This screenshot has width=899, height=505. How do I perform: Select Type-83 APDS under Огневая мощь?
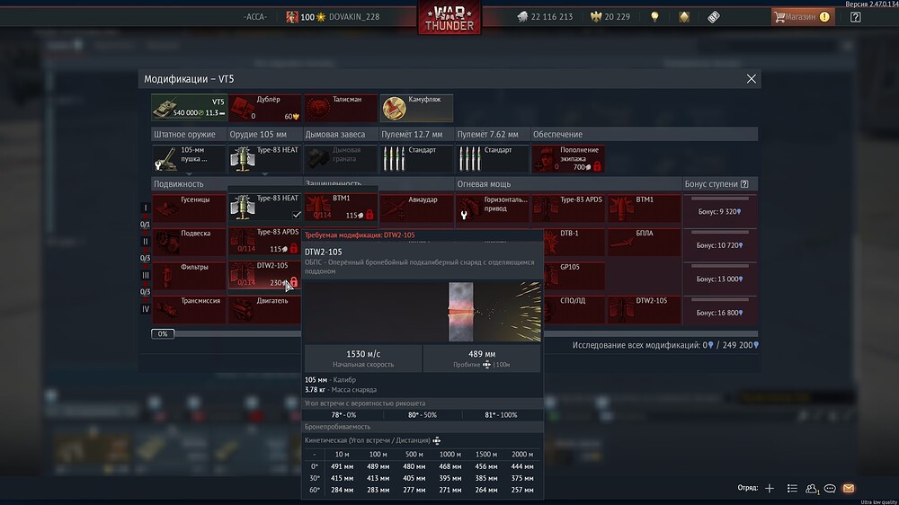567,208
